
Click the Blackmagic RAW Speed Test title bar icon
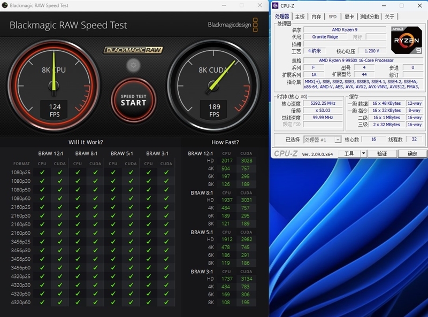[5, 5]
